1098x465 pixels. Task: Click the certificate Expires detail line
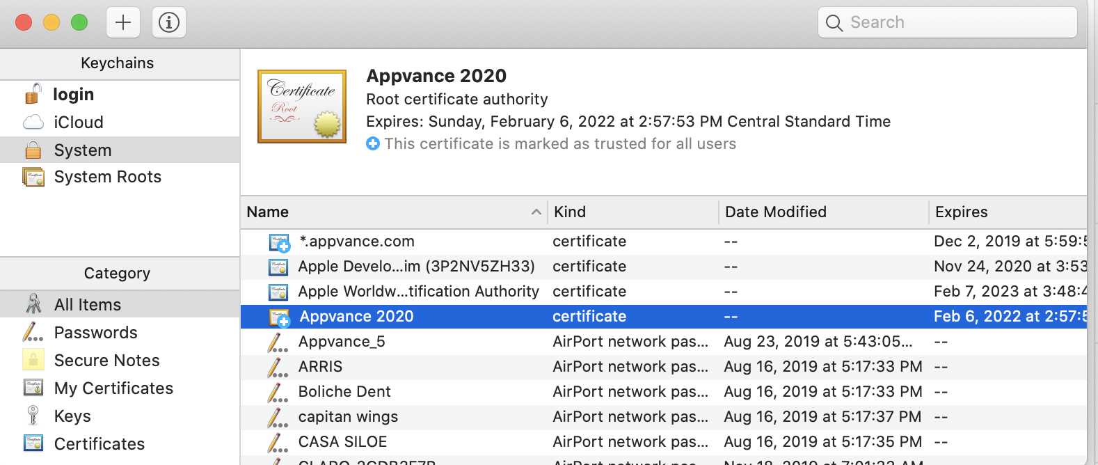pyautogui.click(x=628, y=122)
